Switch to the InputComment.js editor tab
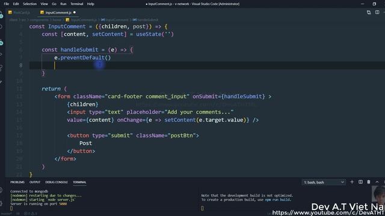This screenshot has width=385, height=216. tap(58, 13)
